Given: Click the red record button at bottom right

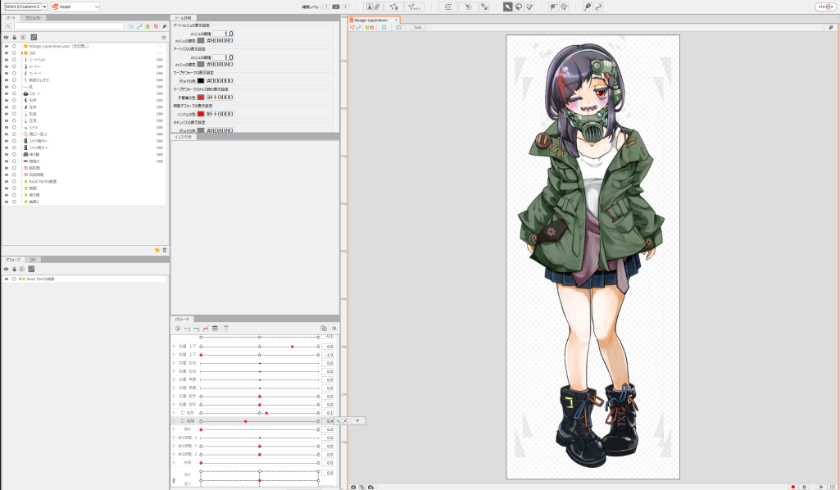Looking at the screenshot, I should pos(793,487).
